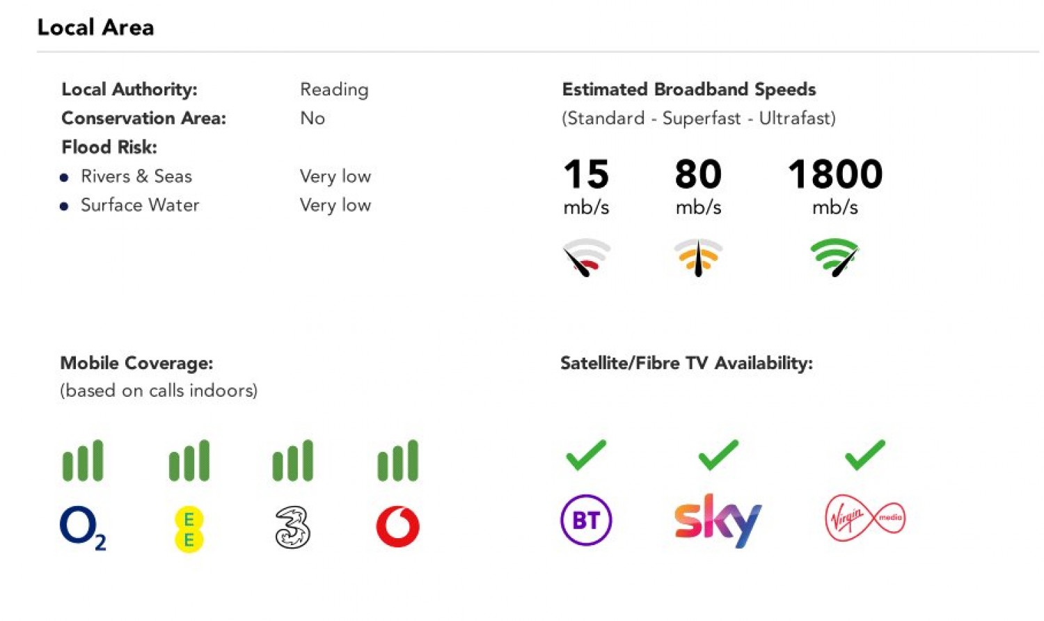Click the EE network logo
This screenshot has height=621, width=1044.
pyautogui.click(x=189, y=530)
